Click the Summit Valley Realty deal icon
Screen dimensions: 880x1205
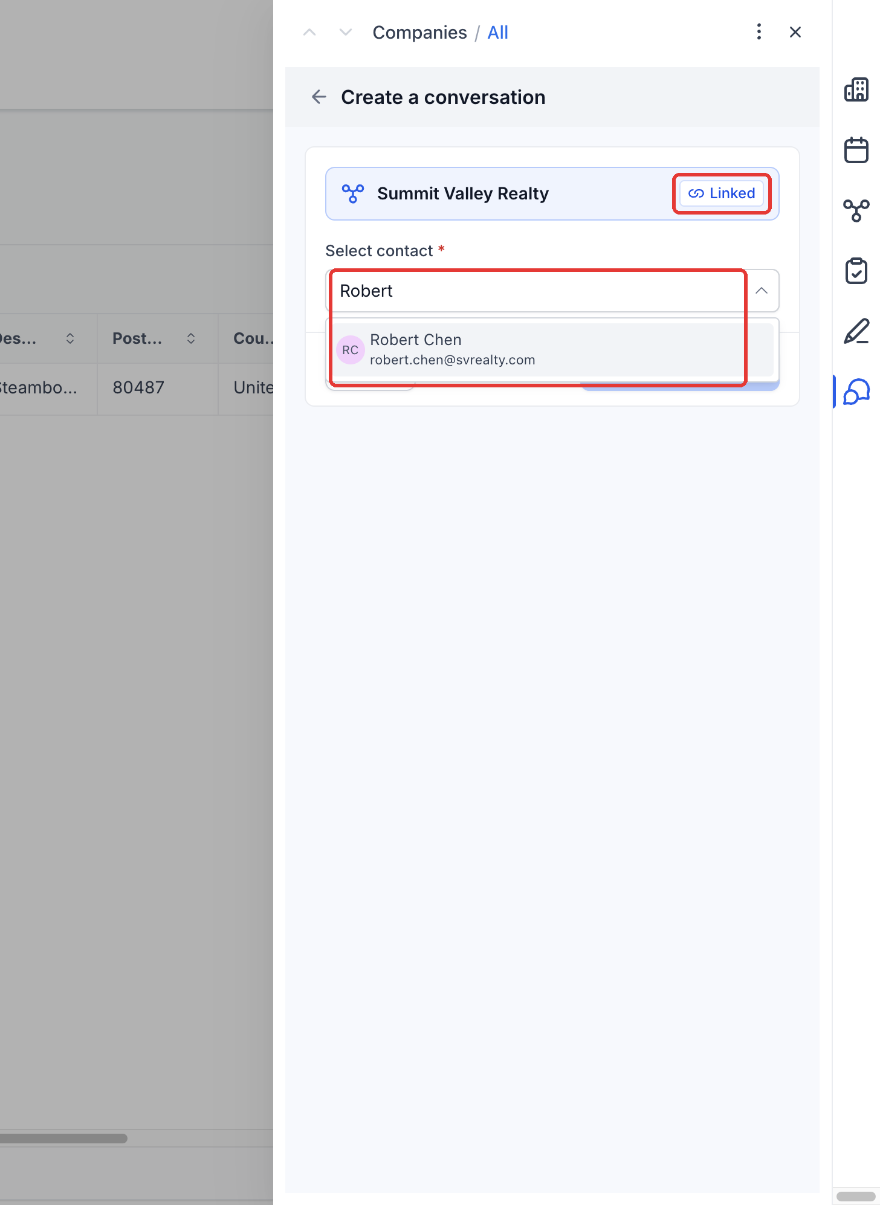pyautogui.click(x=353, y=193)
